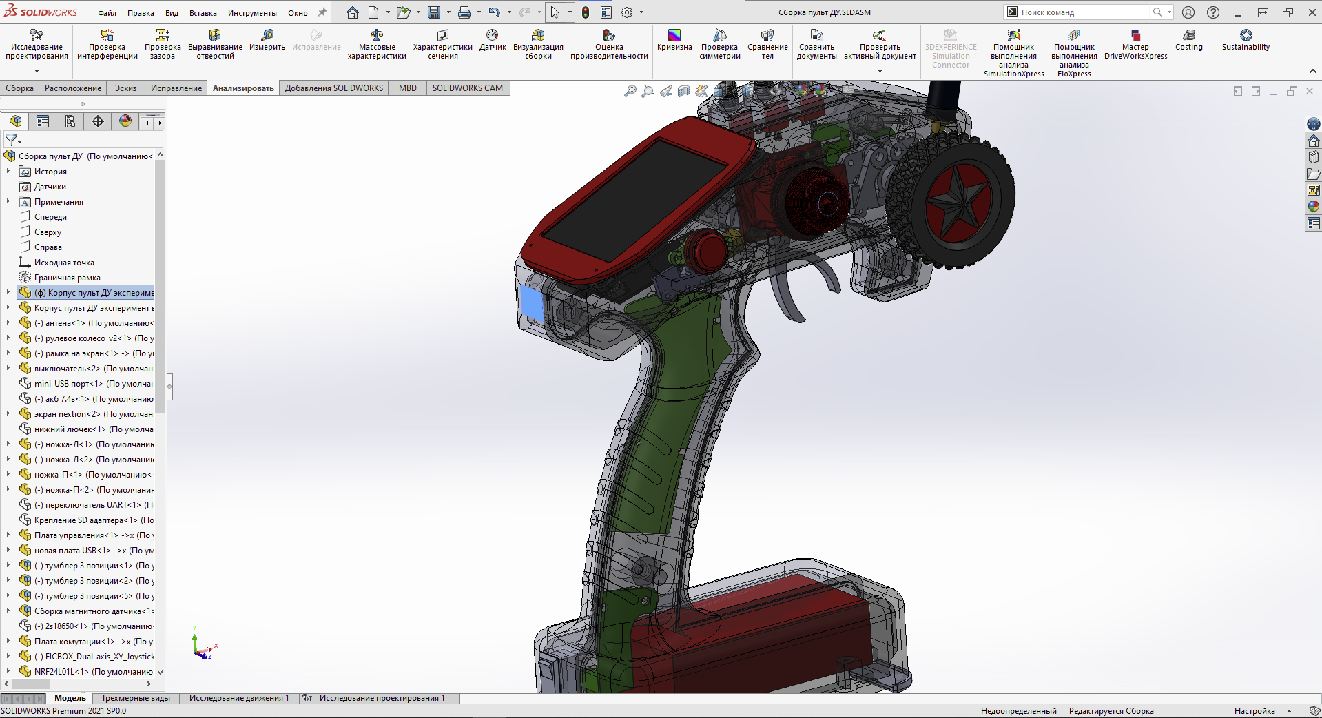1322x718 pixels.
Task: Switch to Сборка ribbon tab
Action: click(20, 88)
